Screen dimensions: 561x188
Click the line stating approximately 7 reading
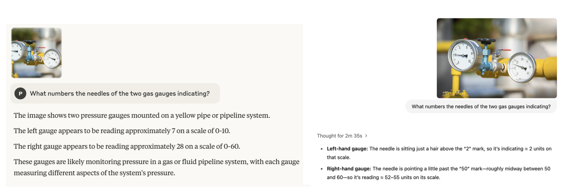(122, 131)
